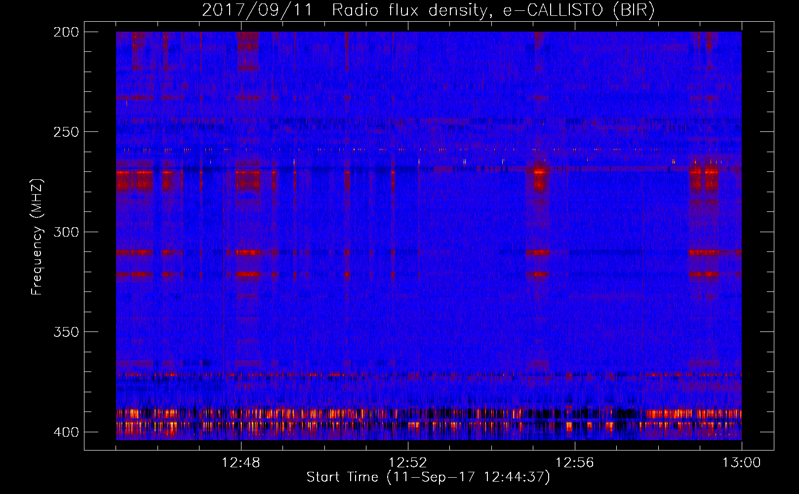Click the 12:52 time tick label
This screenshot has width=799, height=494.
coord(408,463)
